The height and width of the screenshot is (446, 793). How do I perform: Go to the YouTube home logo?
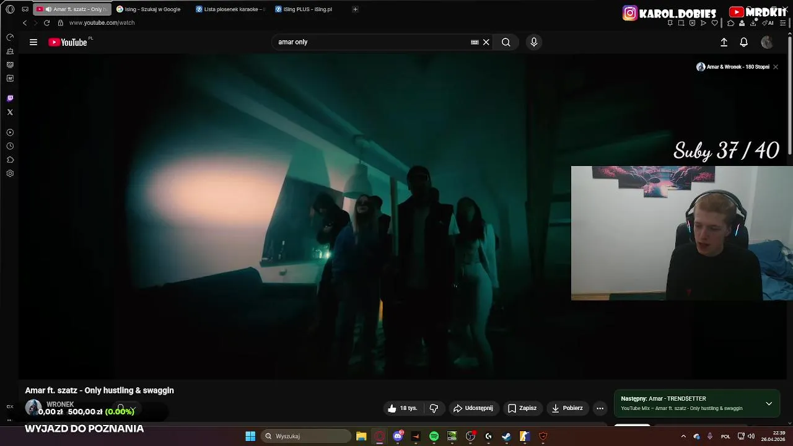[68, 42]
